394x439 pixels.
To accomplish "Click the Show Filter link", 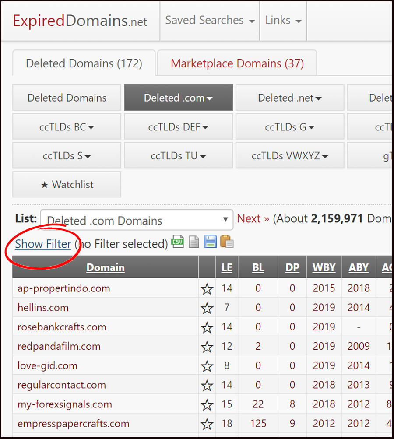I will 43,244.
